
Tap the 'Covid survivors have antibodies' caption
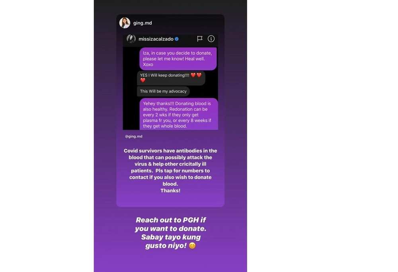(170, 171)
